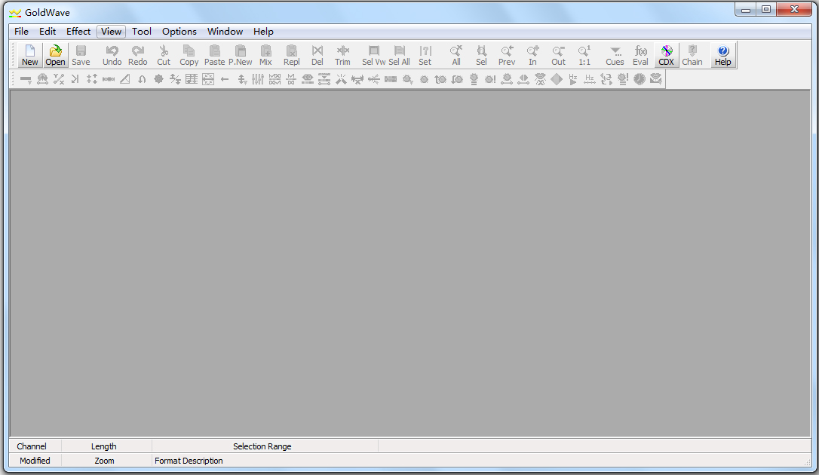Click the status bar resize grip
Screen dimensions: 819x475
(807, 462)
